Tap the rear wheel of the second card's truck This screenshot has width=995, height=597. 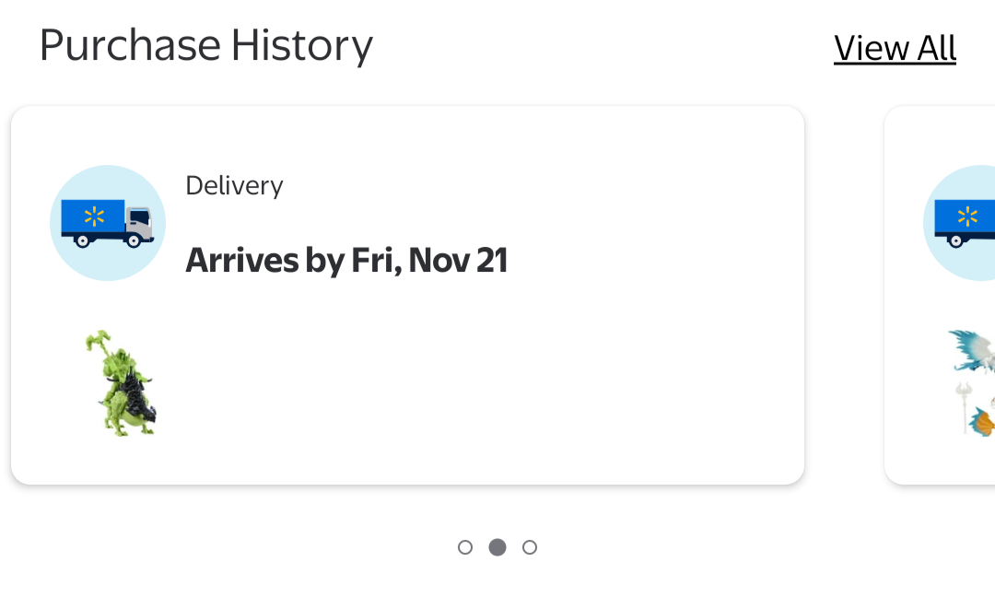[955, 241]
